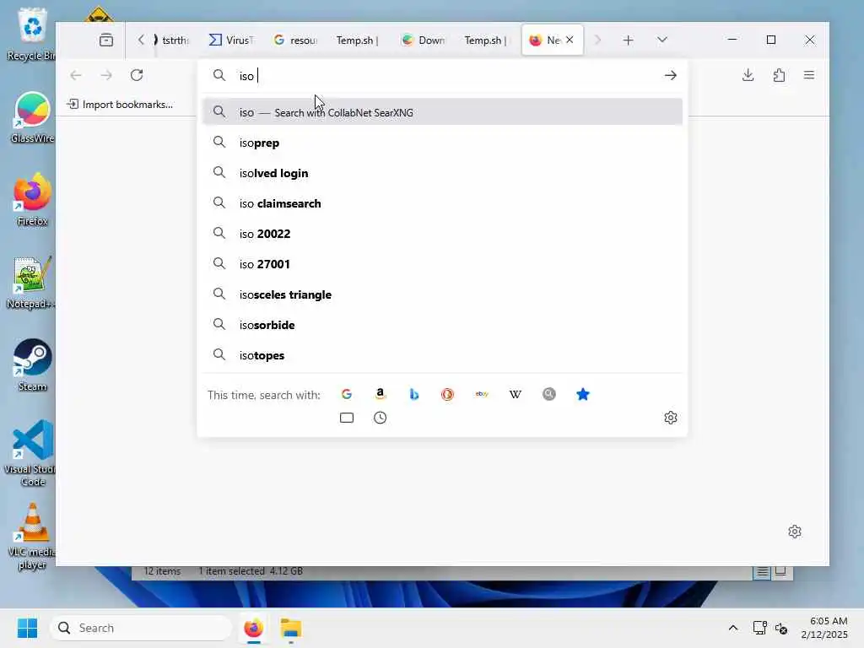Search this time with Amazon
This screenshot has width=864, height=648.
[381, 394]
